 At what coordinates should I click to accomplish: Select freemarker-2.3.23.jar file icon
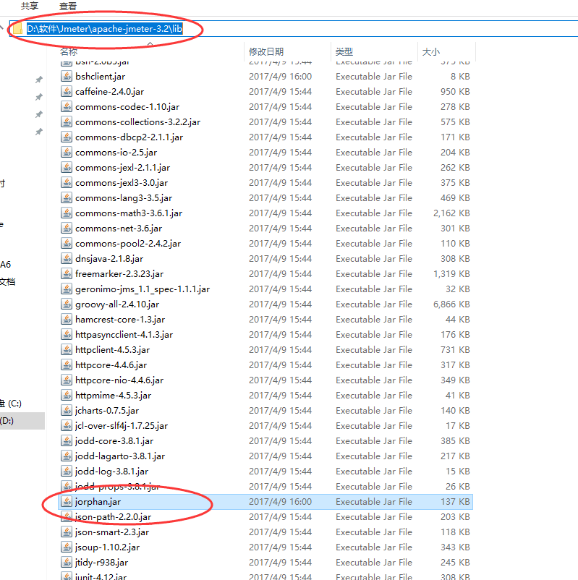67,273
